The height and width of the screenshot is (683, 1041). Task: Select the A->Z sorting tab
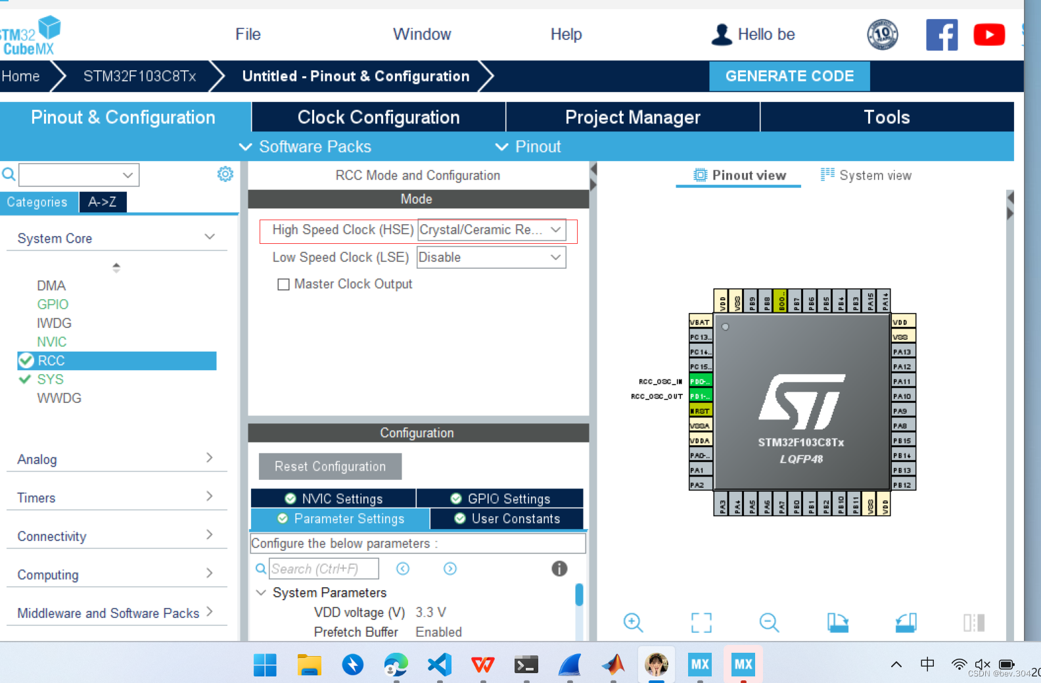point(103,202)
